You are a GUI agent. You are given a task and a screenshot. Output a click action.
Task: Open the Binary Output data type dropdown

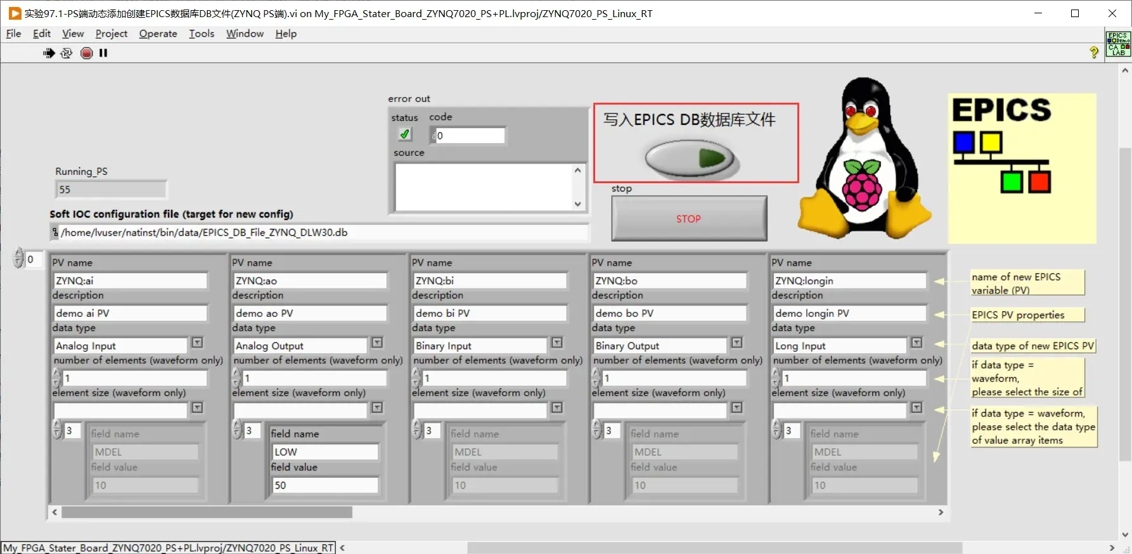737,343
